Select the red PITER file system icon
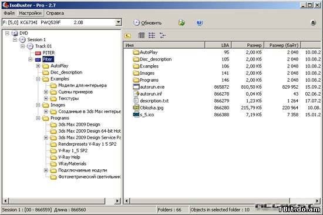 pos(38,53)
